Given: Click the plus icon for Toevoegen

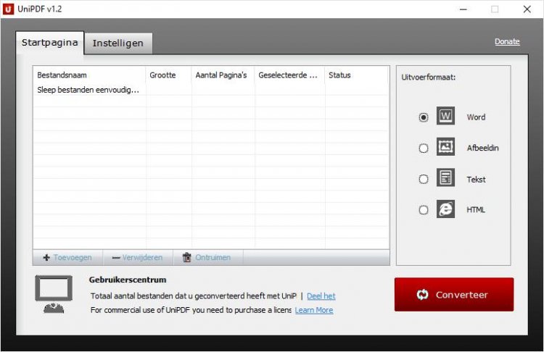Looking at the screenshot, I should pos(46,257).
